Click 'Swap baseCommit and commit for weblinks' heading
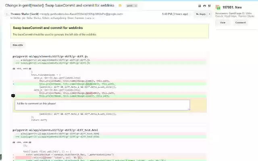Viewport: 258px width, 161px height. [48, 28]
